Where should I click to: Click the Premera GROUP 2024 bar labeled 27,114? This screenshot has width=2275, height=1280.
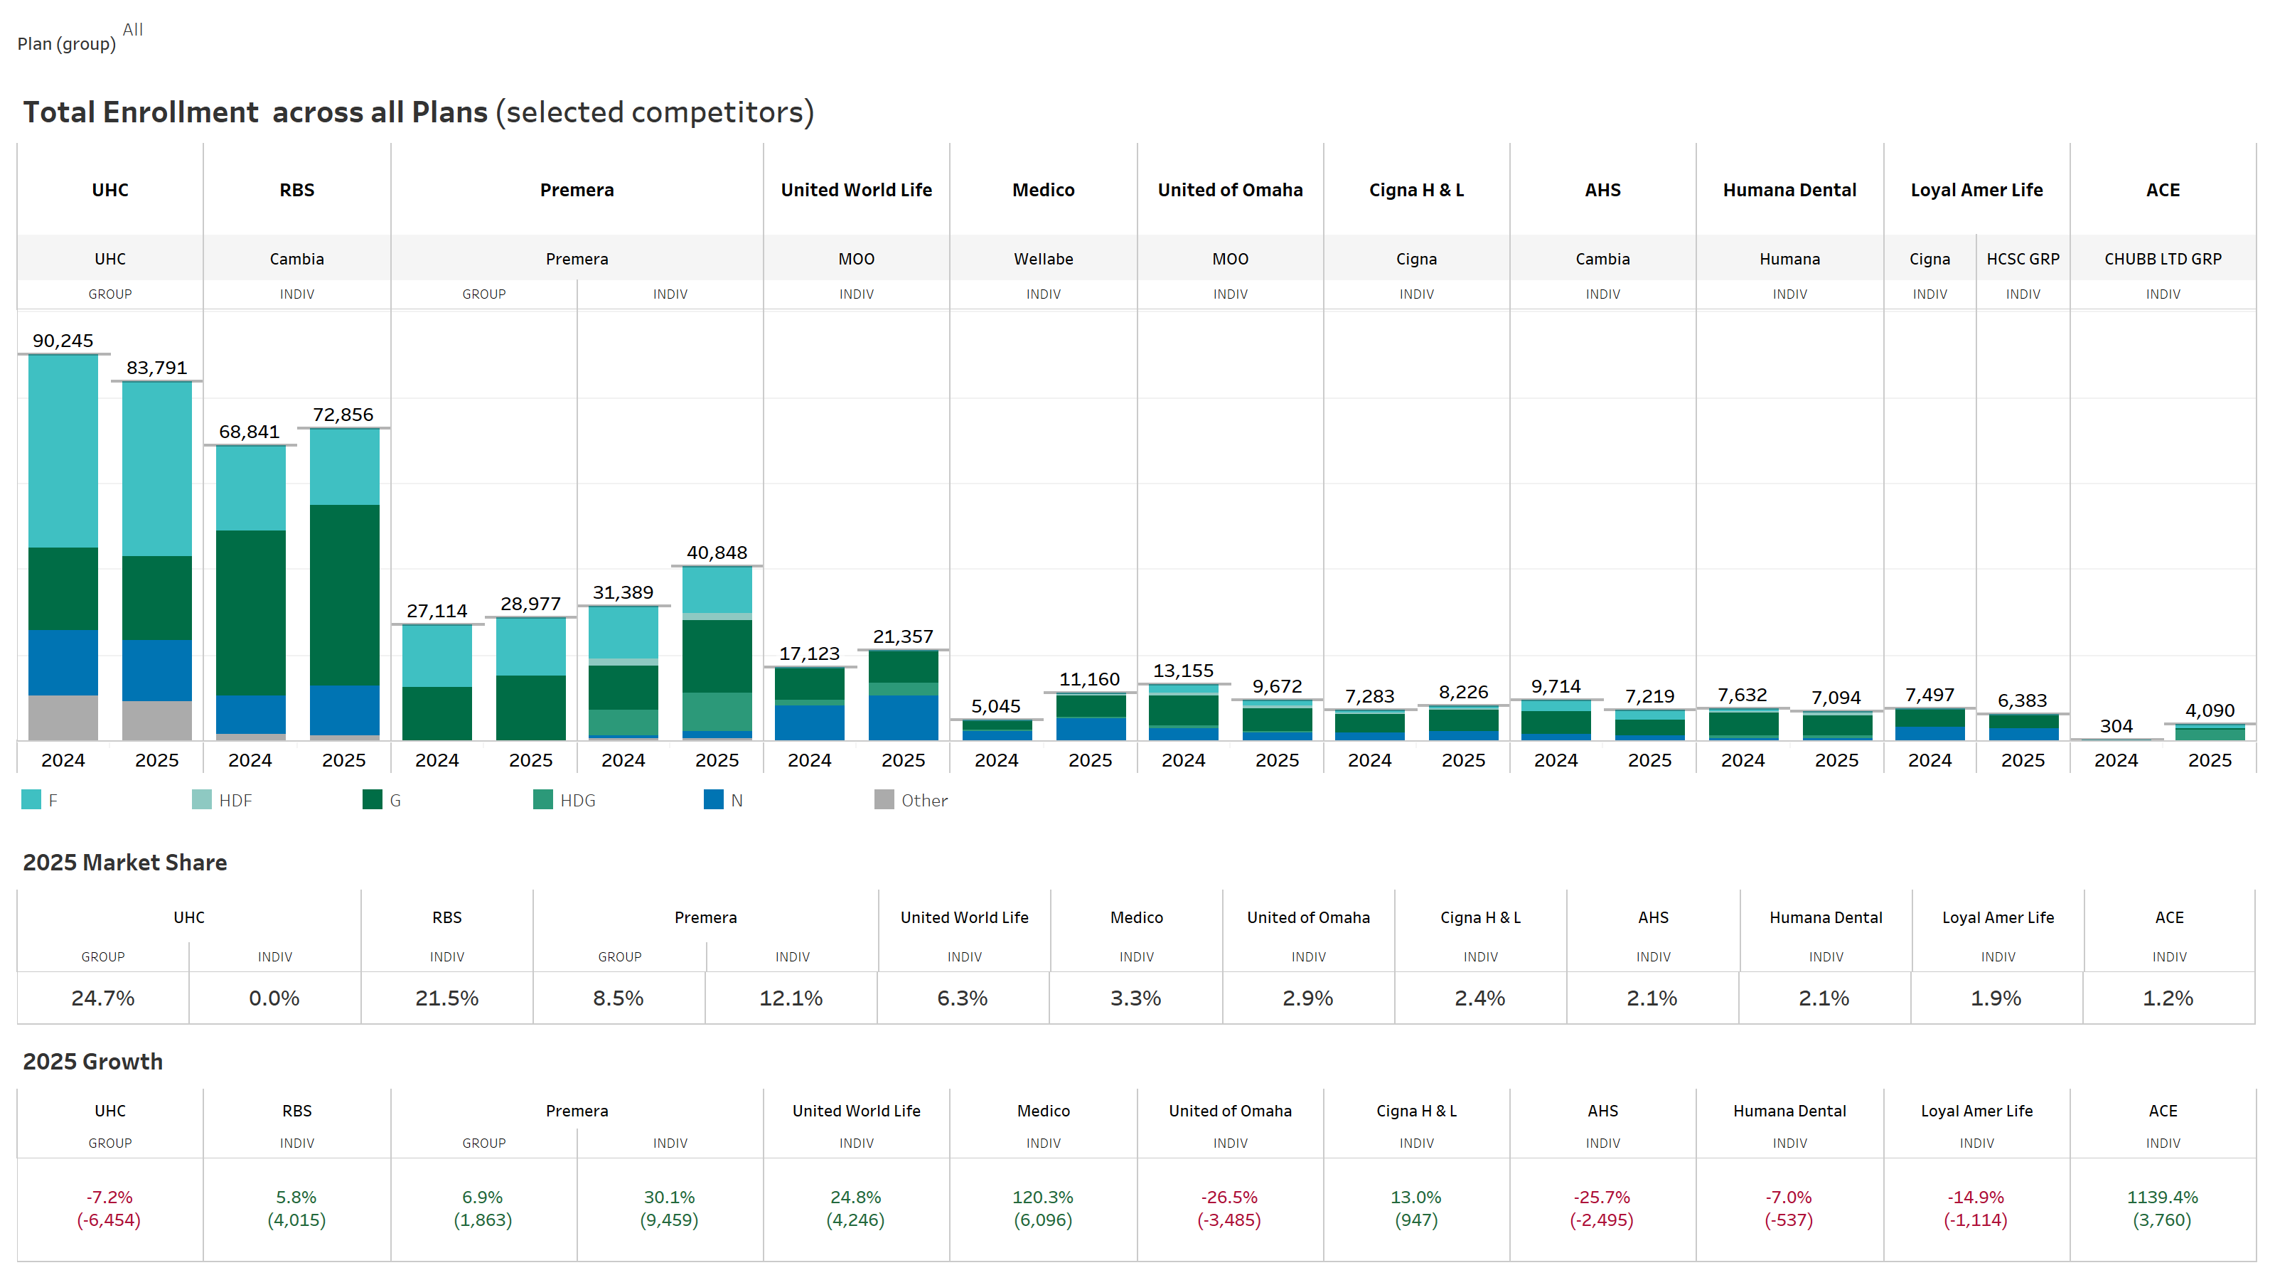(437, 683)
